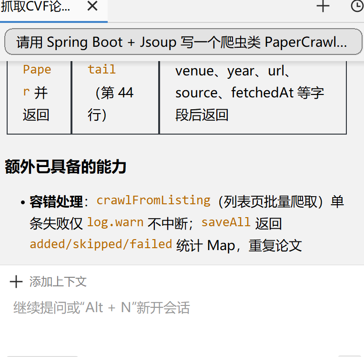Click the log.warn code reference
Image resolution: width=364 pixels, height=357 pixels.
(x=115, y=222)
